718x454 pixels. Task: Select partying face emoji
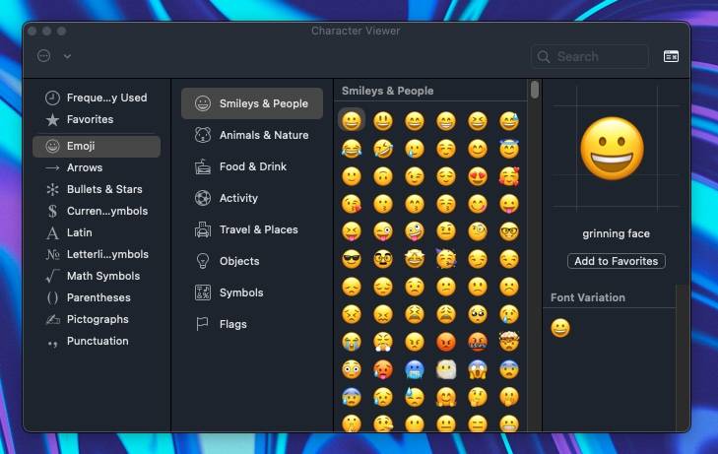(x=445, y=259)
